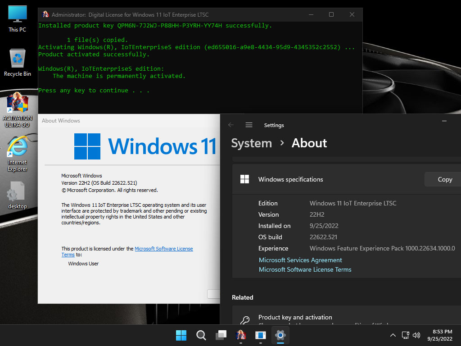Open the Recycle Bin desktop icon
The height and width of the screenshot is (346, 461).
click(x=18, y=63)
